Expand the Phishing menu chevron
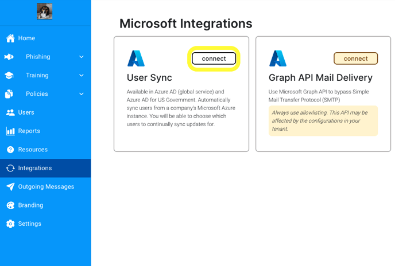 (82, 57)
